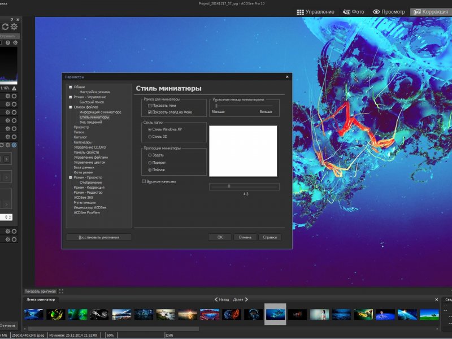The height and width of the screenshot is (339, 452).
Task: Choose Портрет thumbnail proportion
Action: pos(150,163)
